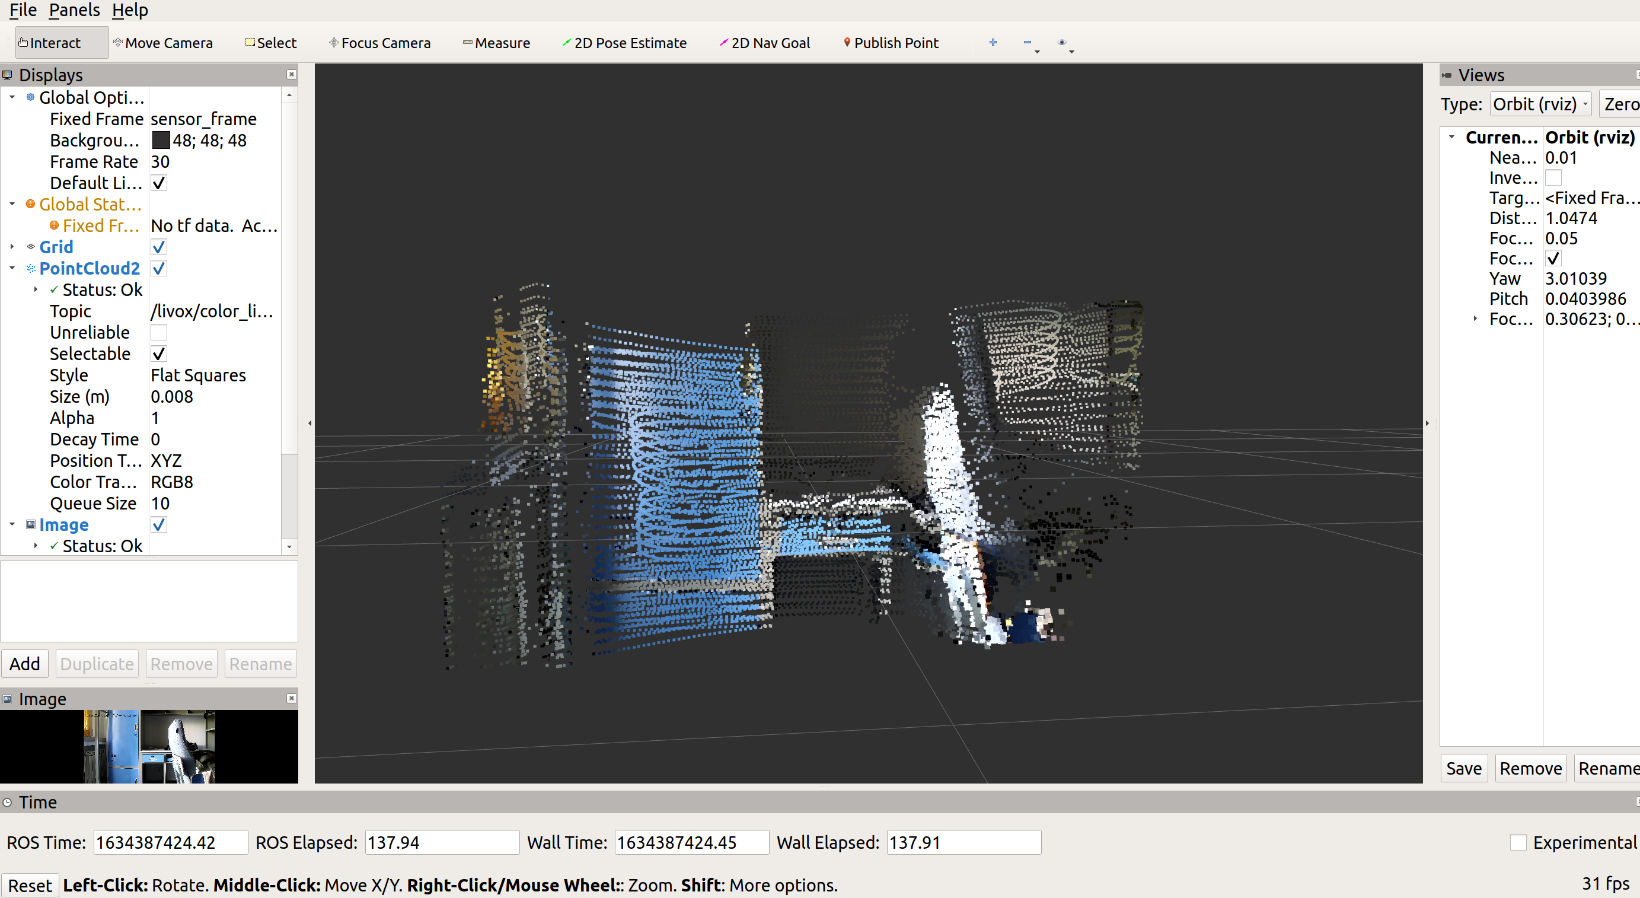Viewport: 1640px width, 898px height.
Task: Disable the Grid display checkbox
Action: (x=158, y=247)
